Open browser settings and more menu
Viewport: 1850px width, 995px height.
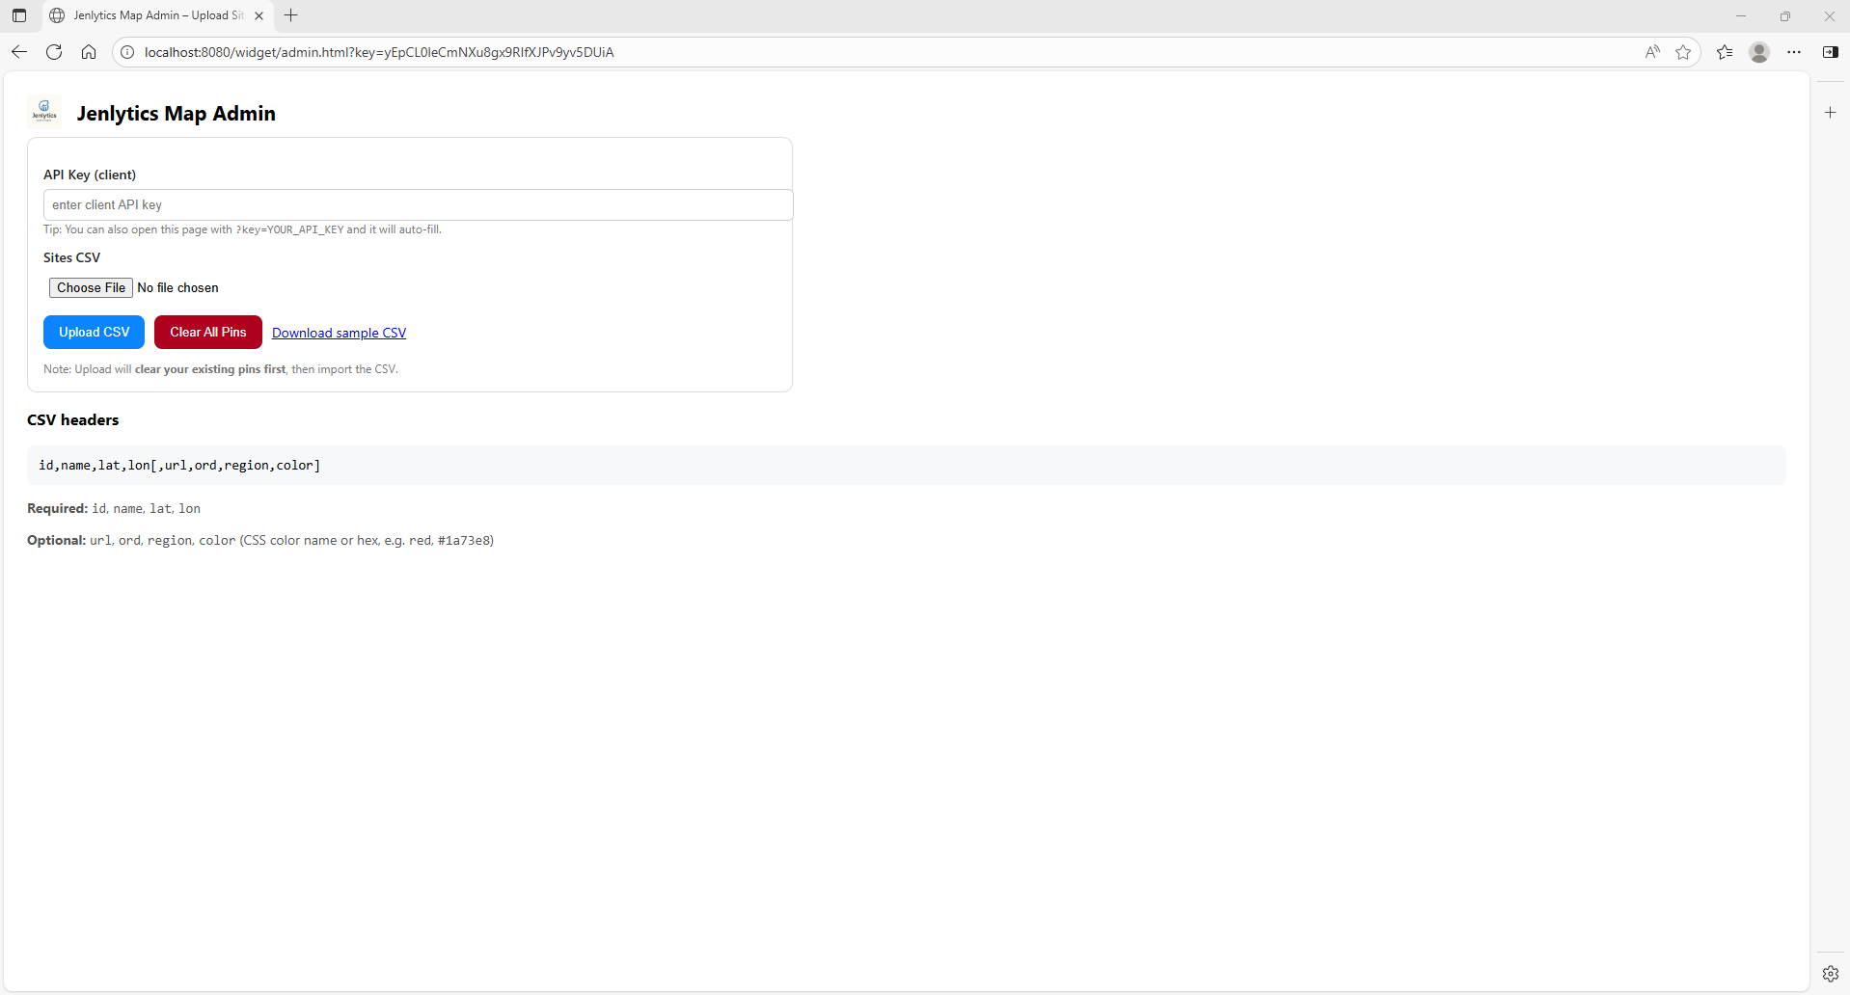[x=1795, y=52]
